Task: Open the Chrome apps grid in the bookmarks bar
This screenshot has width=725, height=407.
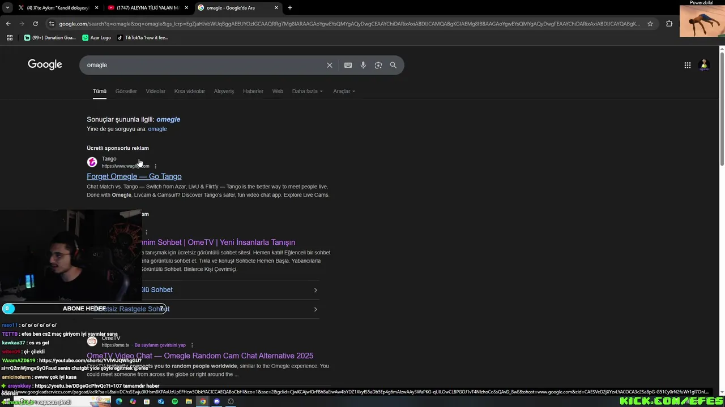Action: 10,38
